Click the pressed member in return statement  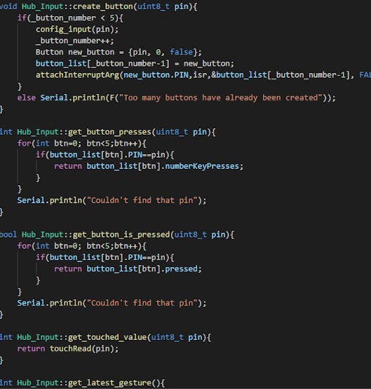[x=181, y=269]
